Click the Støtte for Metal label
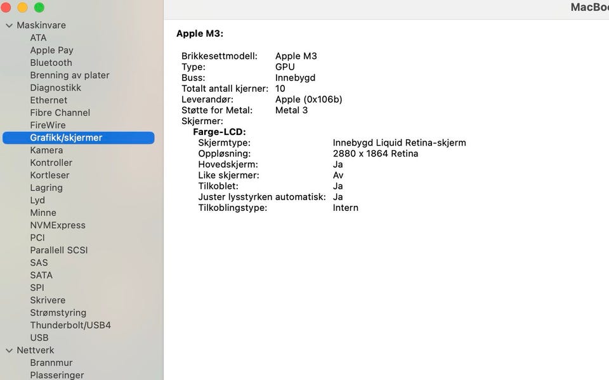 click(x=217, y=110)
